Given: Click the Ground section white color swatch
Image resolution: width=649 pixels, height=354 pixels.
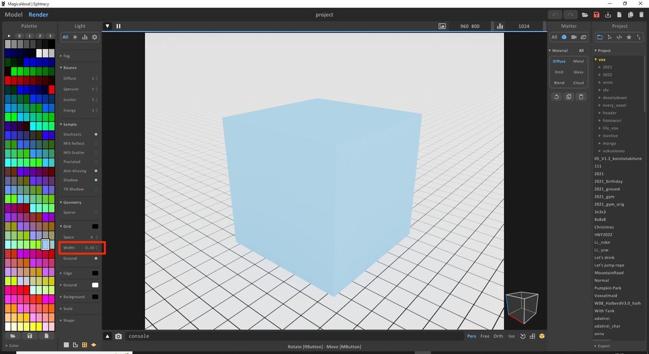Looking at the screenshot, I should pyautogui.click(x=95, y=285).
